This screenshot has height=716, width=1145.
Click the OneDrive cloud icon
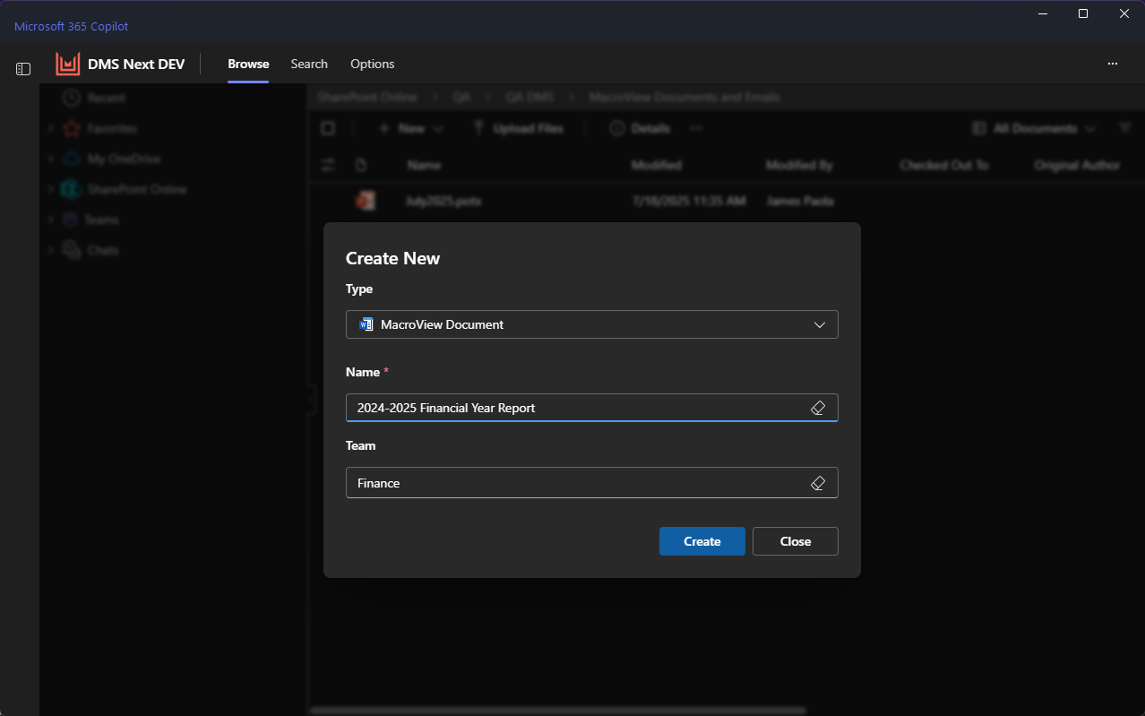point(71,159)
